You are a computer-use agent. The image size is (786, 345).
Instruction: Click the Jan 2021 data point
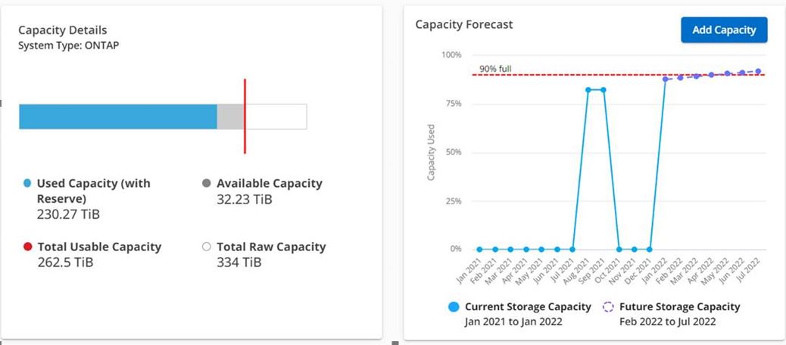[479, 249]
